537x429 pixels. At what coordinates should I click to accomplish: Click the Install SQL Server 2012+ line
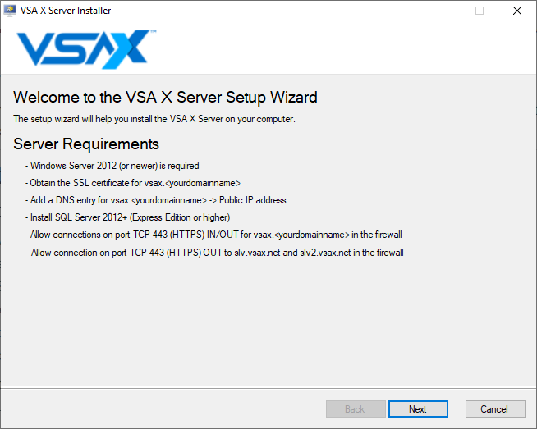click(x=127, y=217)
